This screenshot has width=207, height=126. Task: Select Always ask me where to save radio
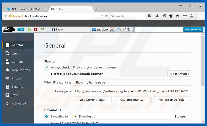(x=46, y=122)
